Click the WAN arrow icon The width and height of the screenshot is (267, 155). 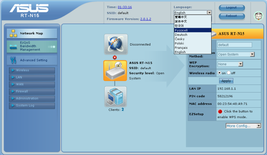tap(13, 85)
